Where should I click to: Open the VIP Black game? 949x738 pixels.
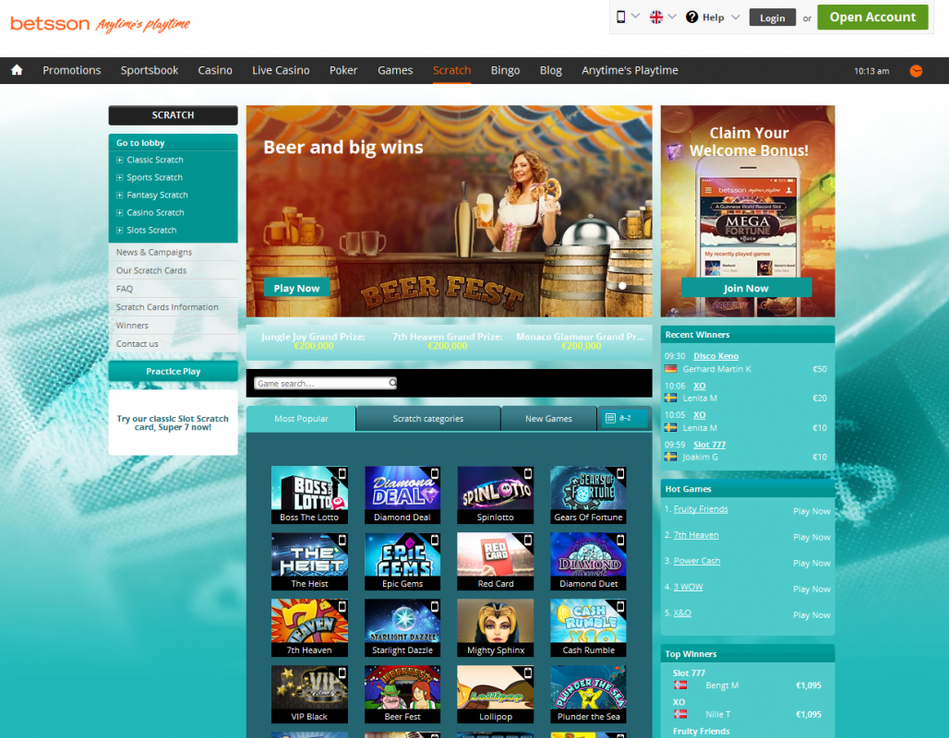[x=309, y=695]
